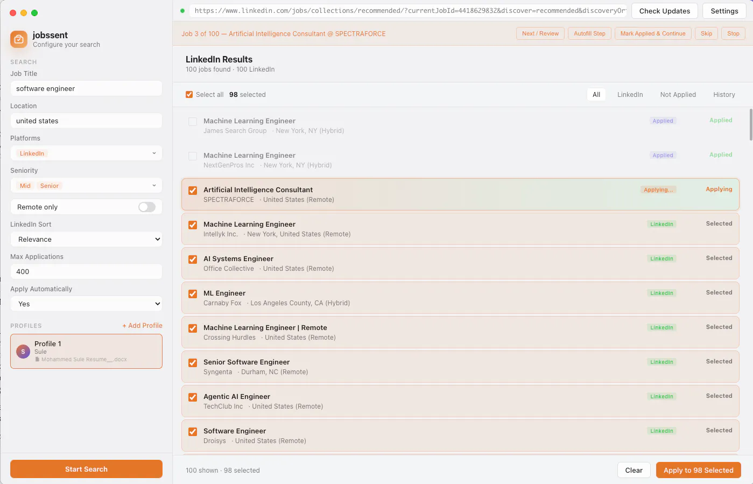Click the 100 shown · 98 selected footer text
This screenshot has width=753, height=484.
click(223, 470)
